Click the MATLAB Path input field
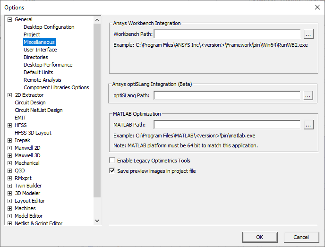 227,125
